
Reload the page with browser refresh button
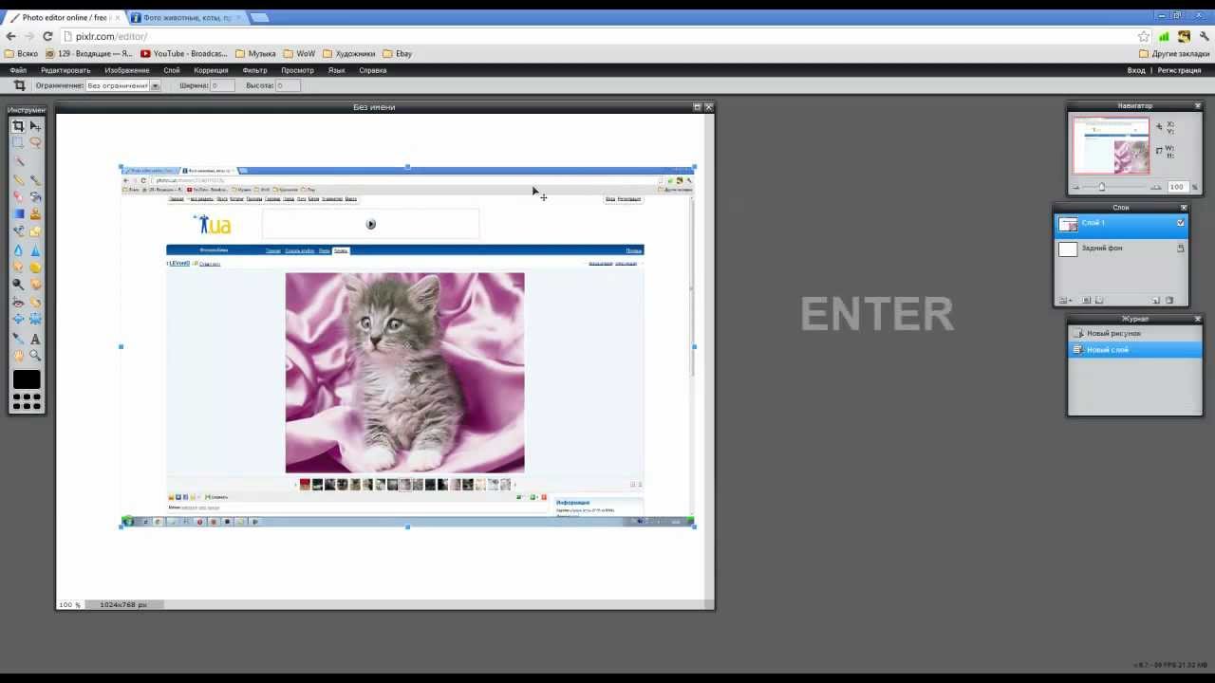point(47,36)
